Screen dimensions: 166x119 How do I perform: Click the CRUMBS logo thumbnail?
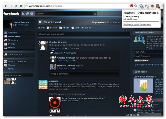pos(43,84)
